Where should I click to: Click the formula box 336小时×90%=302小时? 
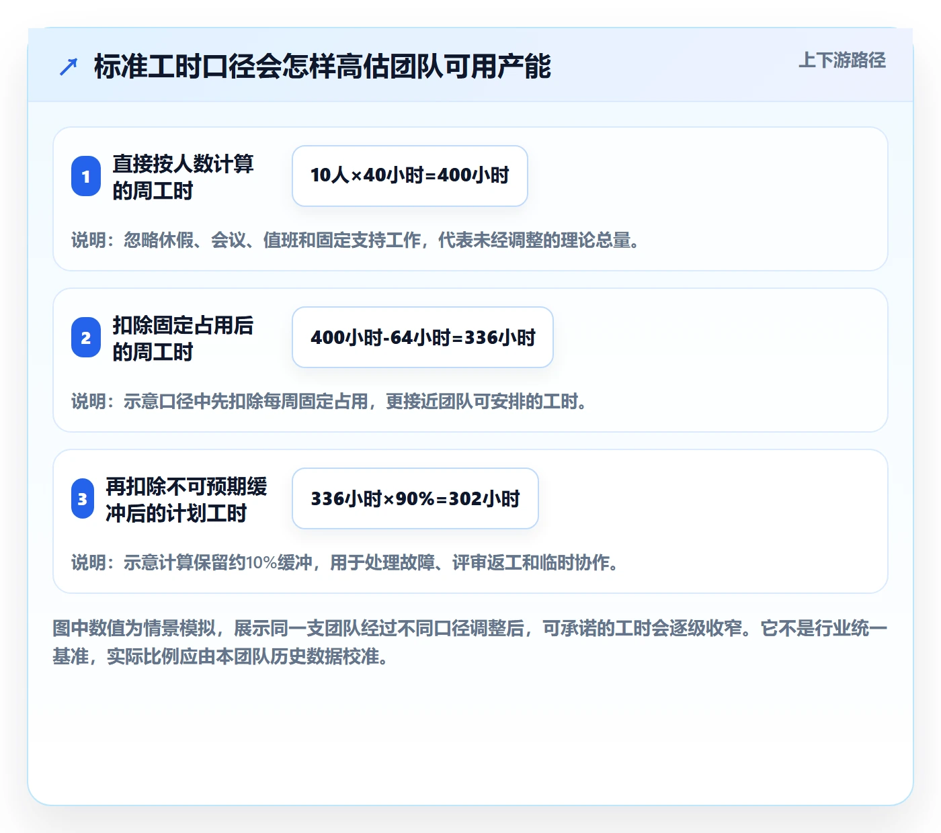pyautogui.click(x=415, y=498)
